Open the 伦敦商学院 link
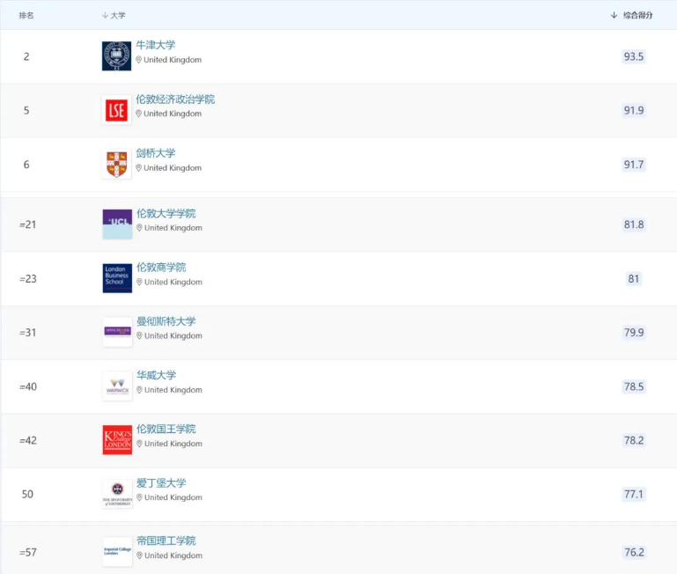The height and width of the screenshot is (574, 677). point(161,268)
